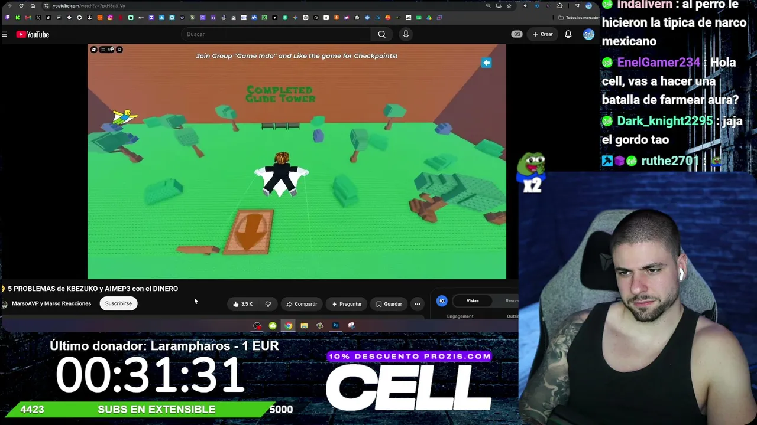The image size is (757, 425).
Task: Click the video player to pause playback
Action: coord(297,161)
